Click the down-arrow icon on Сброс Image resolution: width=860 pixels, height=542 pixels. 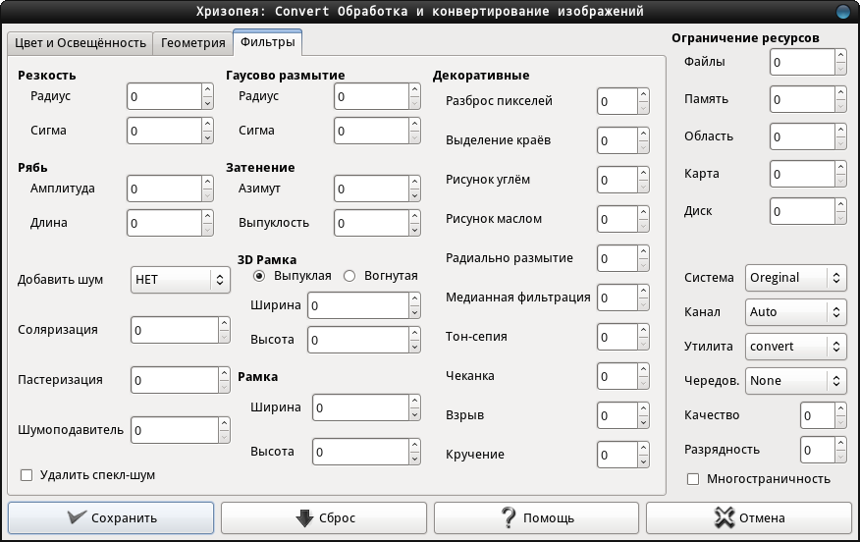point(304,517)
